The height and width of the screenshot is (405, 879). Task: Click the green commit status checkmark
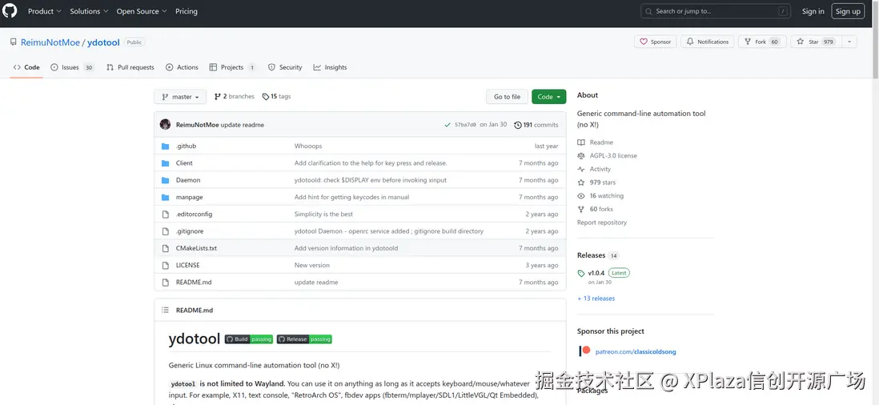[448, 125]
